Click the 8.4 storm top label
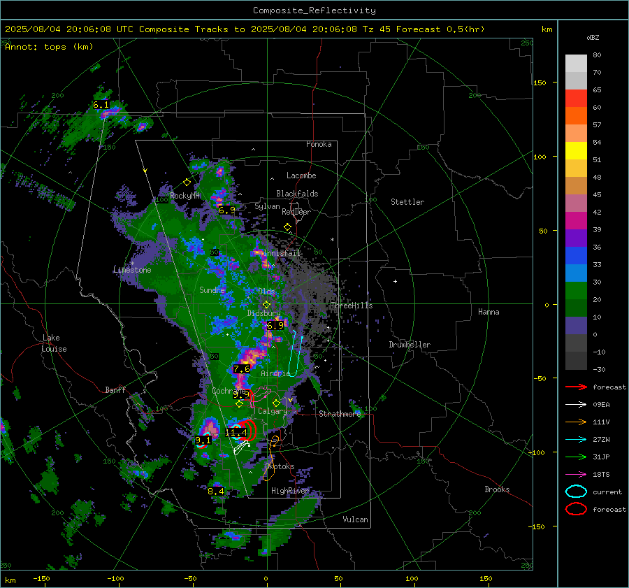This screenshot has height=588, width=629. click(216, 491)
